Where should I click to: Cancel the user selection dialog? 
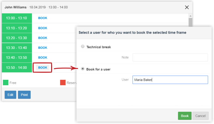200,116
